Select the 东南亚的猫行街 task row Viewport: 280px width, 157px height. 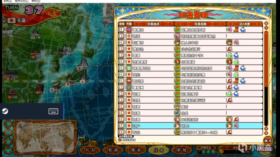(x=190, y=100)
